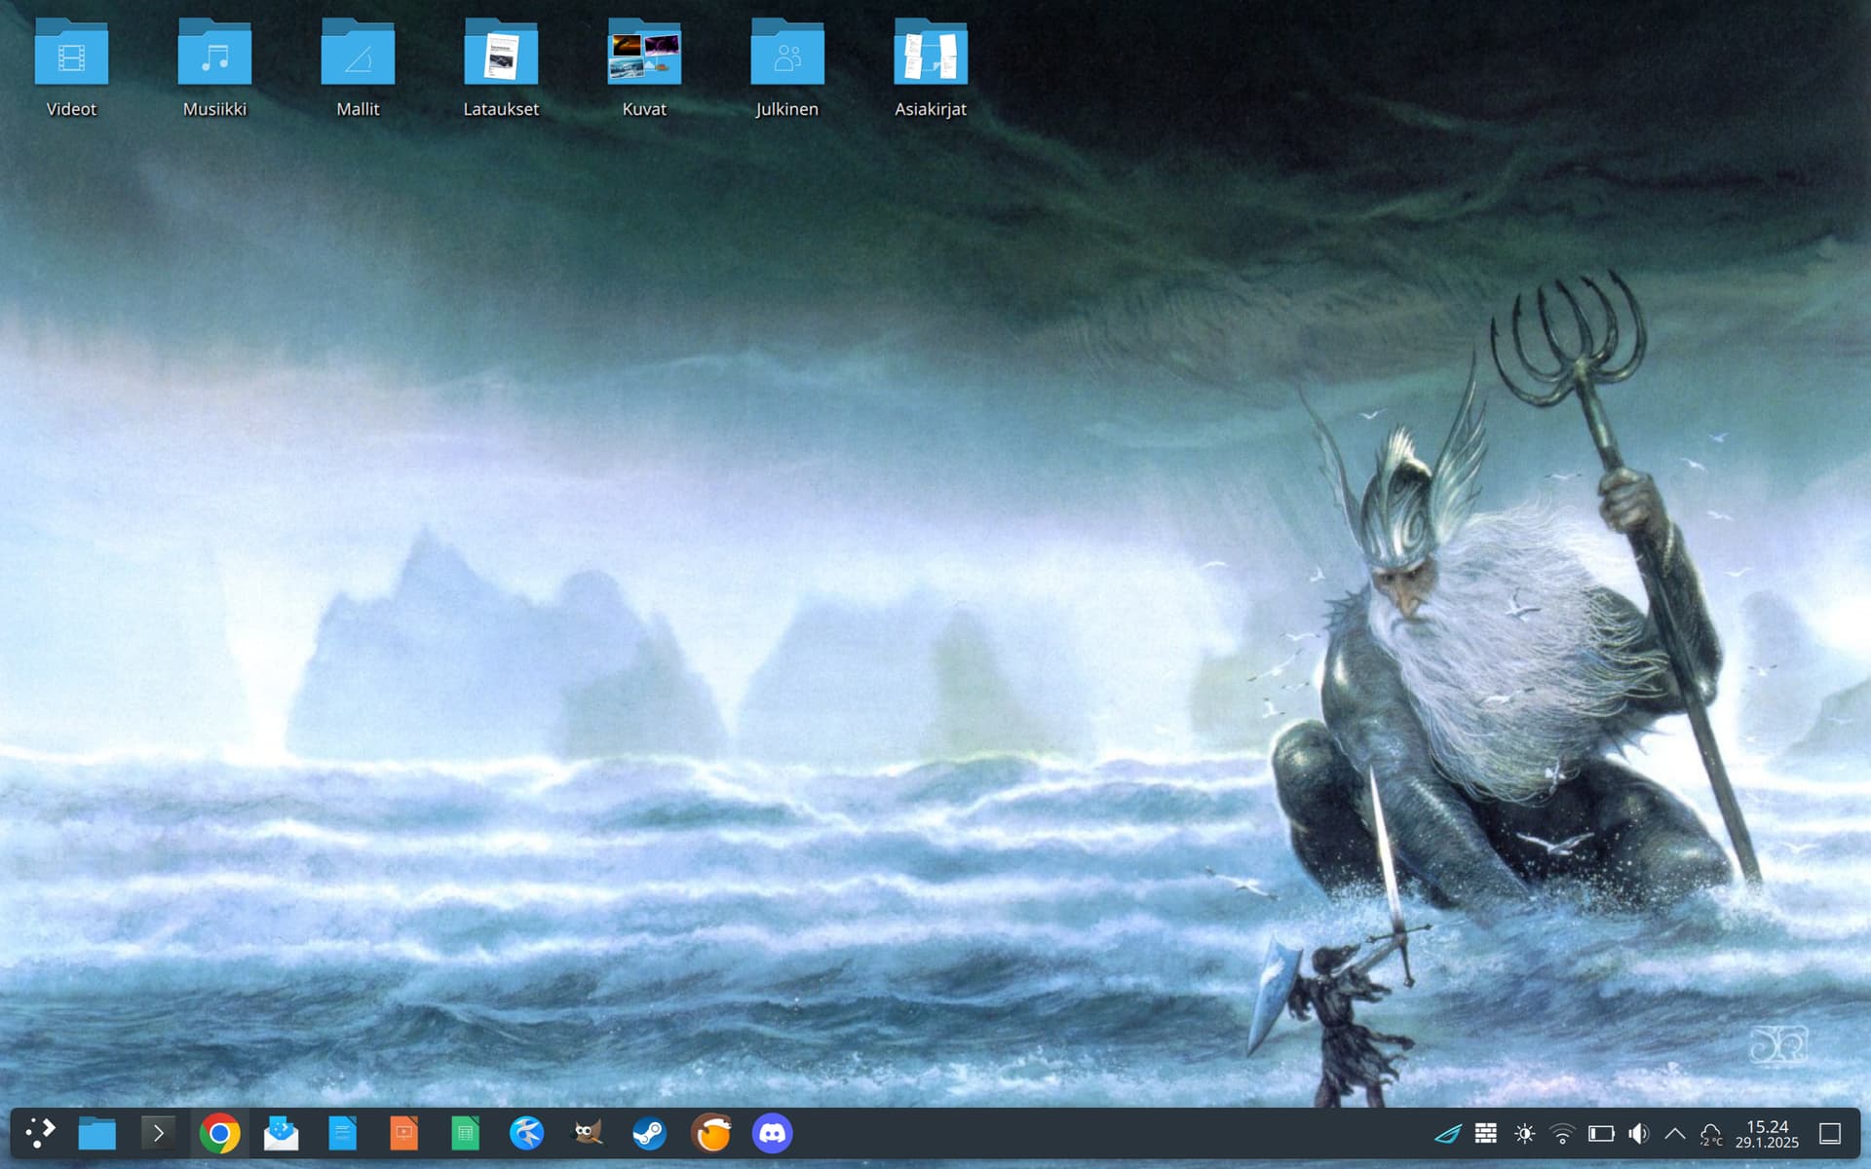The image size is (1871, 1169).
Task: Launch LibreOffice Calc from taskbar
Action: 465,1133
